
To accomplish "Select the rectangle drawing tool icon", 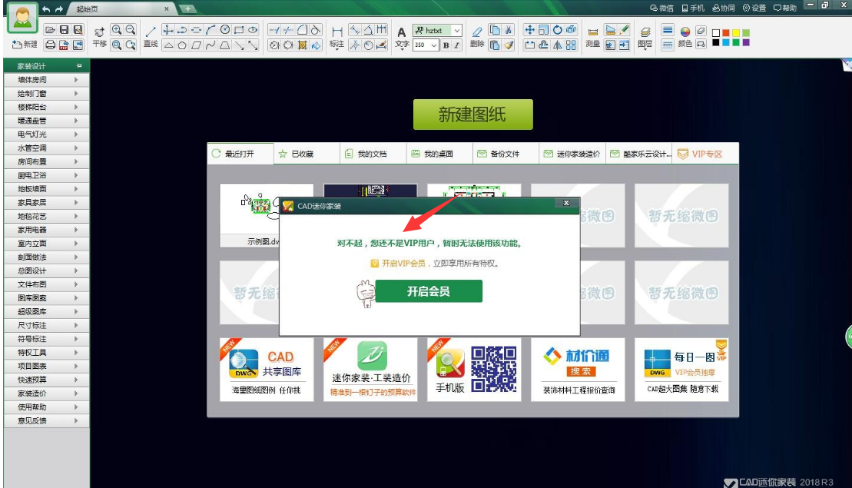I will pos(238,30).
